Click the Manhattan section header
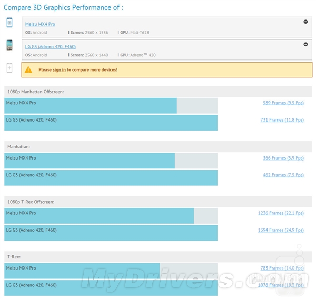Viewport: 316px width, 299px height. click(158, 147)
